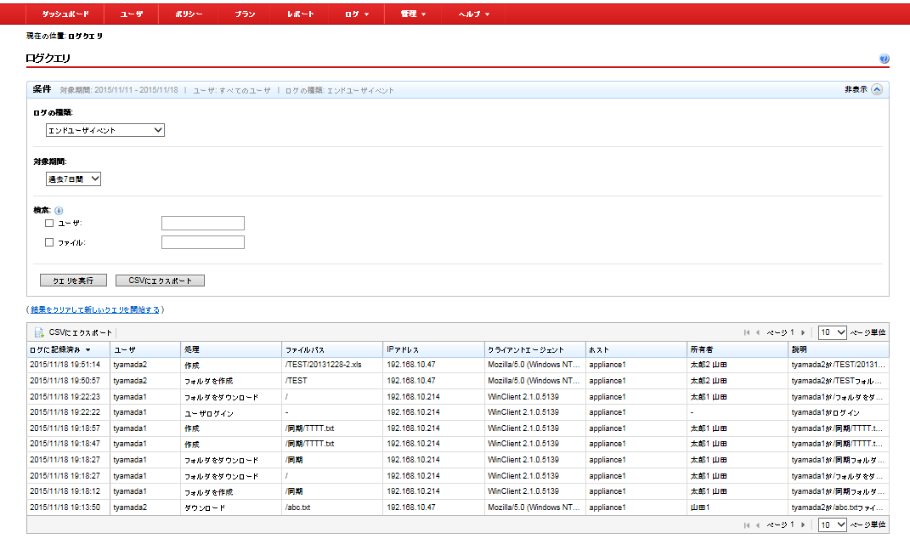The image size is (910, 550).
Task: Open the 対象期間 dropdown
Action: pyautogui.click(x=73, y=179)
